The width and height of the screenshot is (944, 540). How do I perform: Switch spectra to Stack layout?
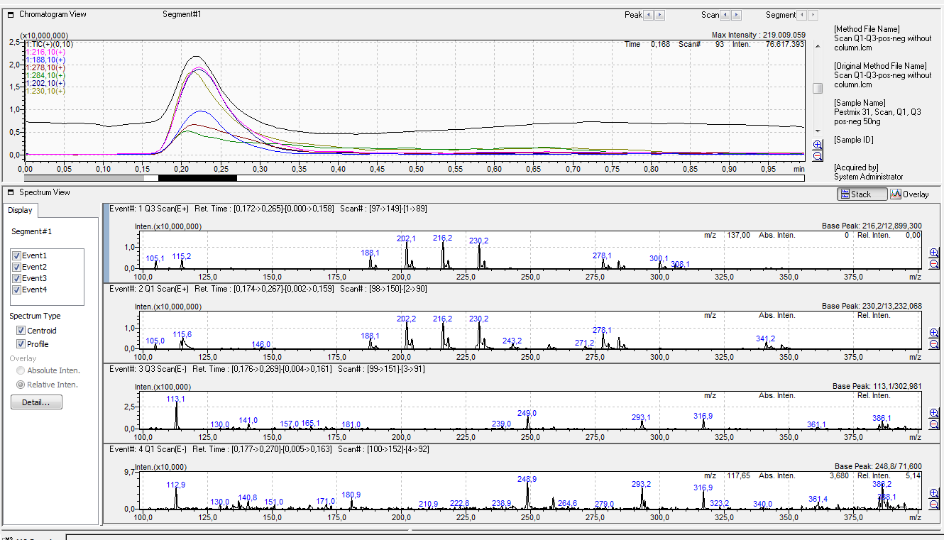862,194
